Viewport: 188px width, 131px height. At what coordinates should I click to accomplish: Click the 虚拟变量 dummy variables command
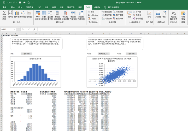[x=107, y=15]
